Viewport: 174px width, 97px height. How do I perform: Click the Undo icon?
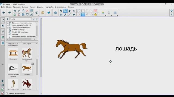click(14, 11)
